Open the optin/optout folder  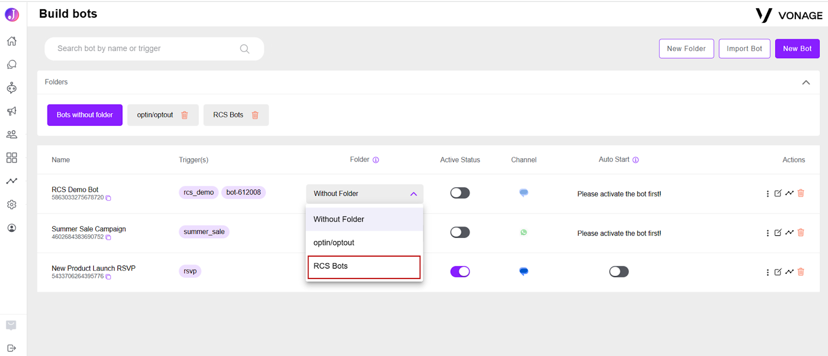click(155, 115)
